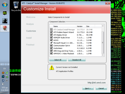Image resolution: width=125 pixels, height=94 pixels.
Task: Click the safely remove hardware tray icon
Action: [x=7, y=76]
